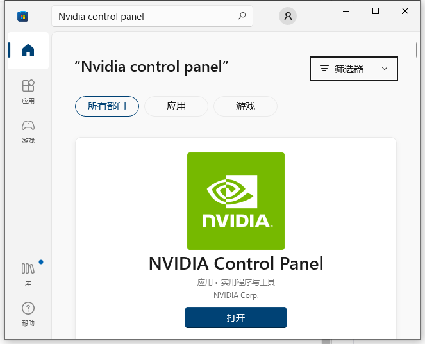Go to the Home page icon
The image size is (425, 344).
[28, 51]
